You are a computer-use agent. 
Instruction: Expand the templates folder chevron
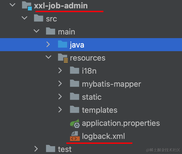pyautogui.click(x=60, y=109)
